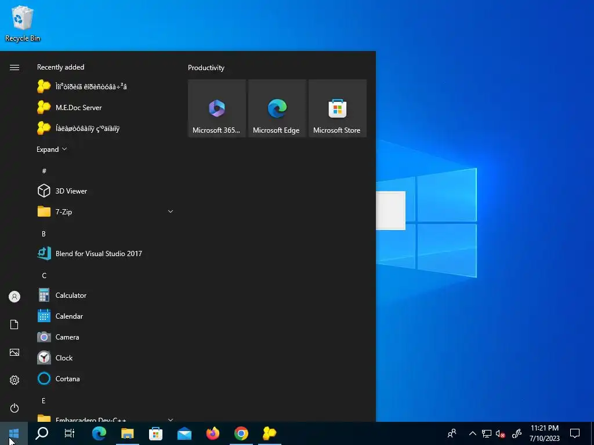Launch Cortana
594x445 pixels.
pyautogui.click(x=104, y=378)
